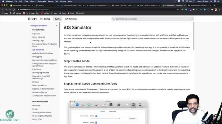Open the Maps bookmark

click(54, 13)
